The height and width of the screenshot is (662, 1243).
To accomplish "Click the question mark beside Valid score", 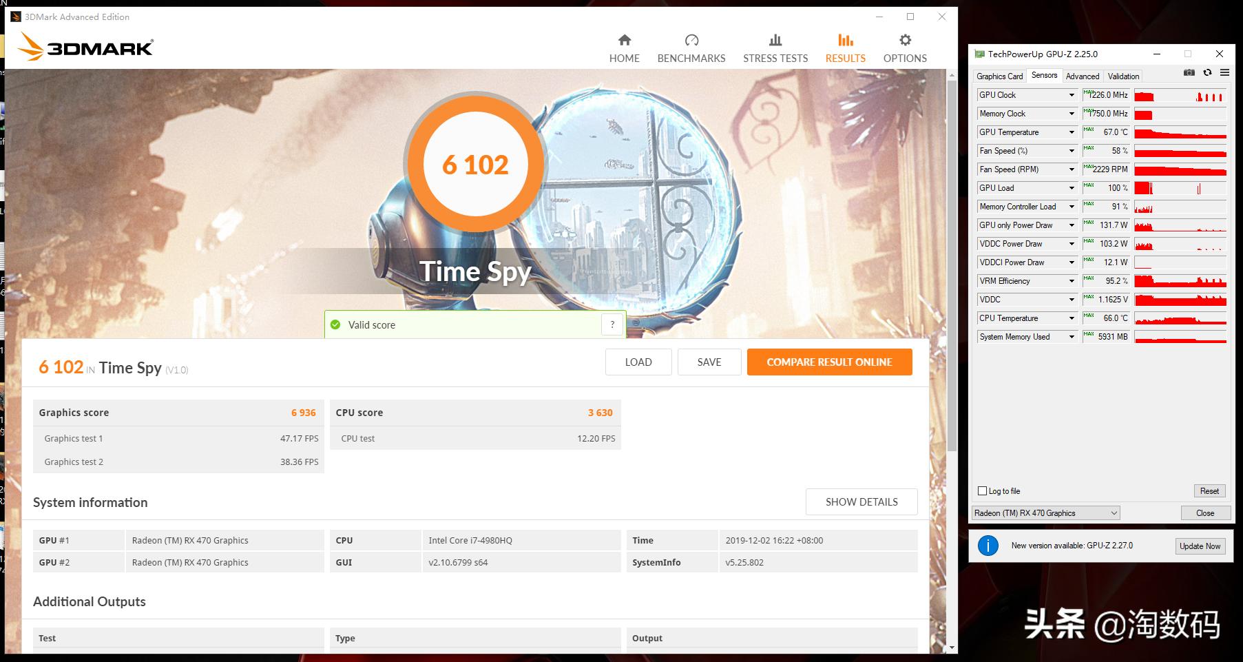I will (612, 324).
